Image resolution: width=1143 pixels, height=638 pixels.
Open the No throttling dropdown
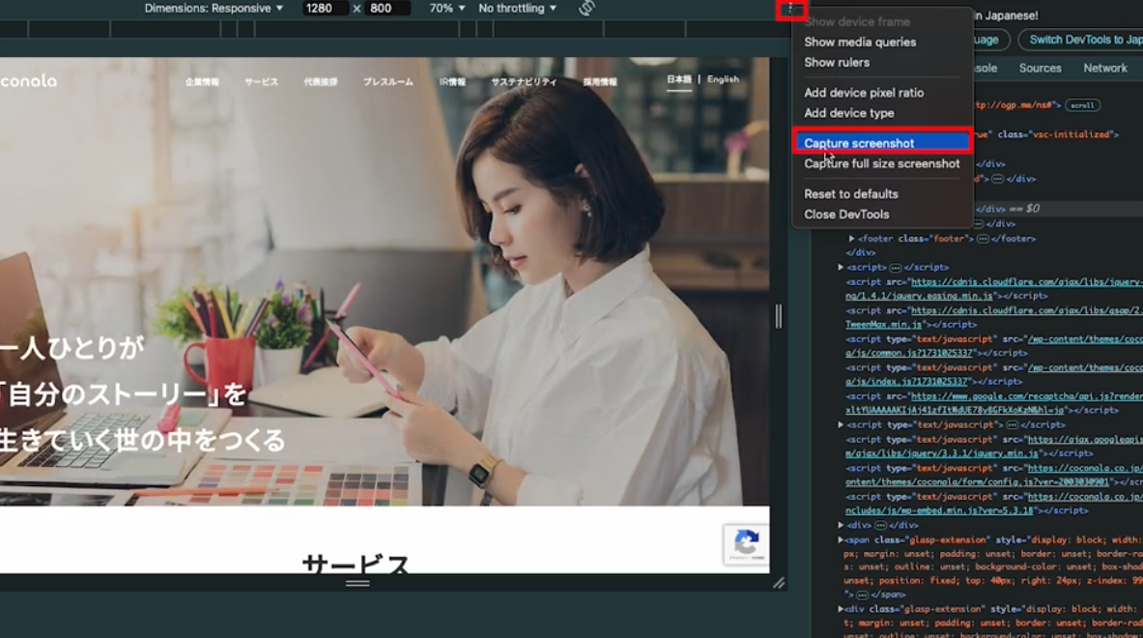pyautogui.click(x=516, y=8)
